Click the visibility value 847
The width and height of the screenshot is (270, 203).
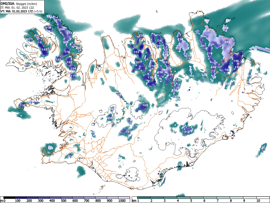[x=228, y=20]
